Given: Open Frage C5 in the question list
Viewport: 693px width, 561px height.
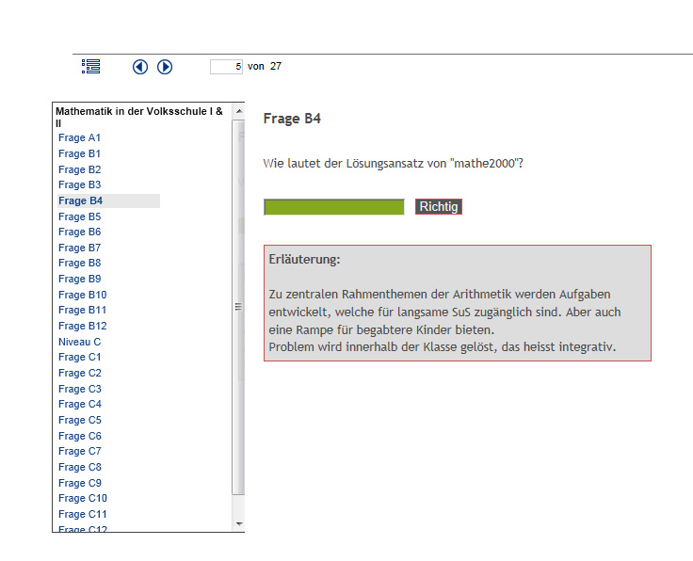Looking at the screenshot, I should (79, 420).
